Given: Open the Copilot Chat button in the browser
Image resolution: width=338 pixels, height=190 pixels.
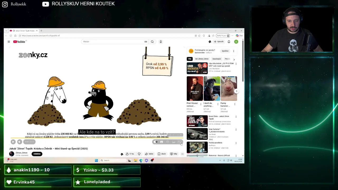Looking at the screenshot, I should tap(239, 36).
